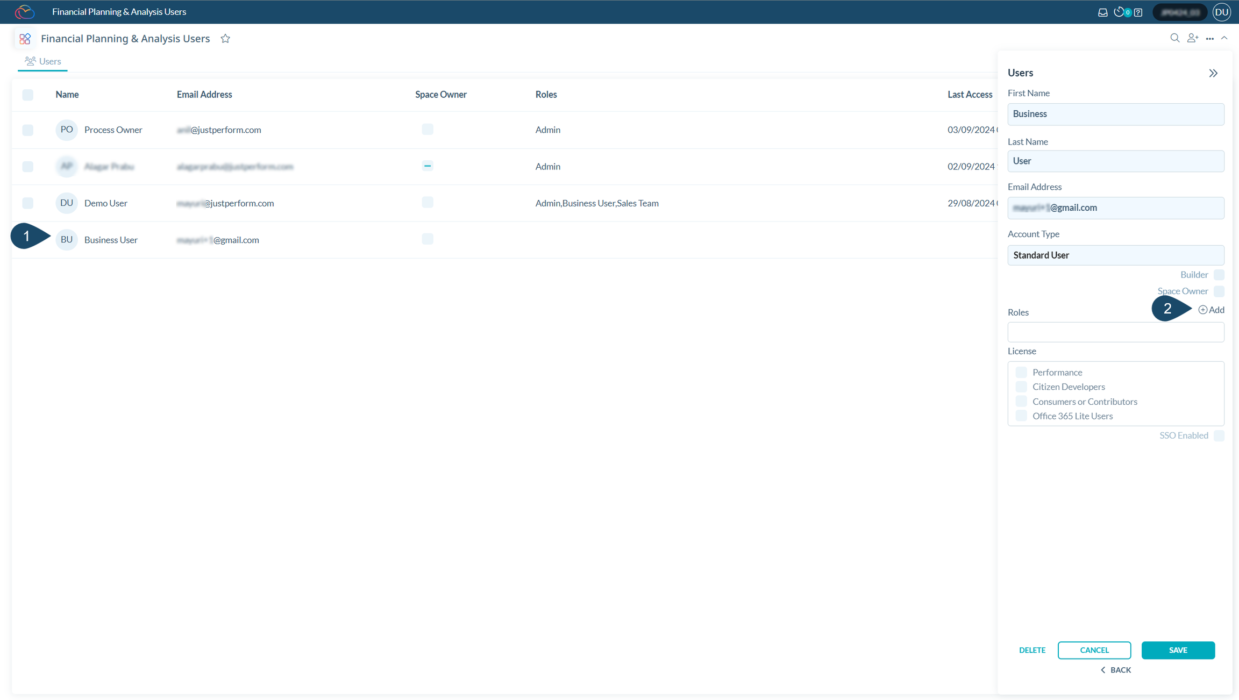Collapse the panel with the up chevron
The height and width of the screenshot is (700, 1239).
pos(1225,38)
